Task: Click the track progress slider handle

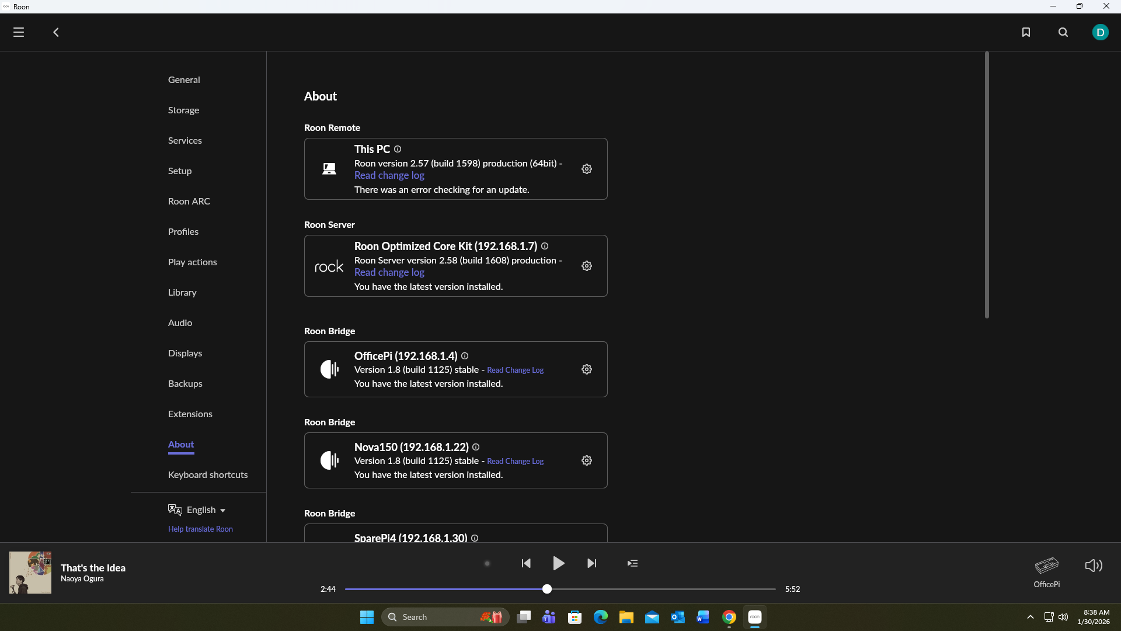Action: point(547,589)
